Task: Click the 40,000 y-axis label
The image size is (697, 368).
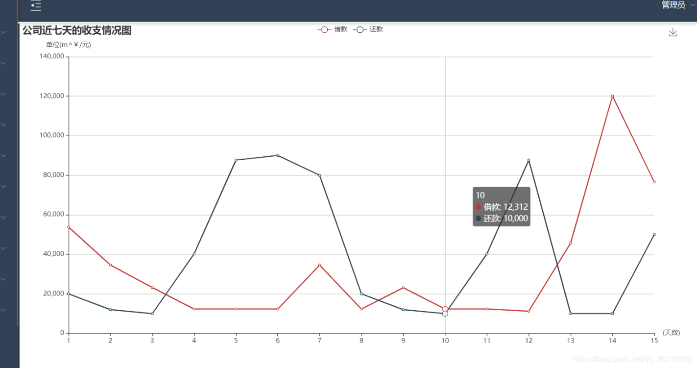Action: coord(53,254)
